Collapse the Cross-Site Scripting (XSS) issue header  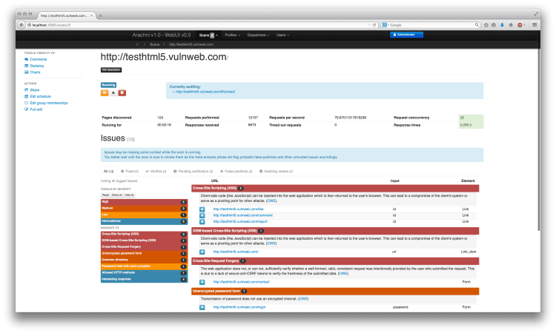(335, 188)
